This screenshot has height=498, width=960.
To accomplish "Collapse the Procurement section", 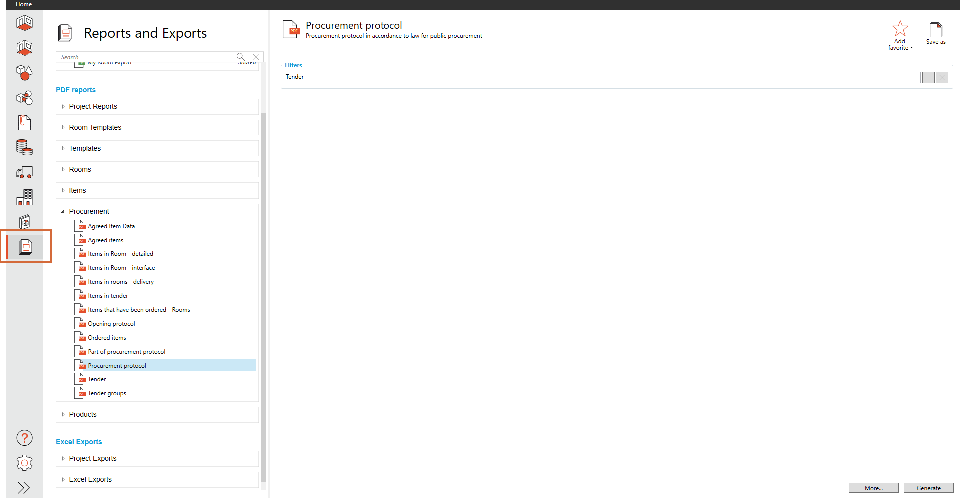I will coord(63,211).
